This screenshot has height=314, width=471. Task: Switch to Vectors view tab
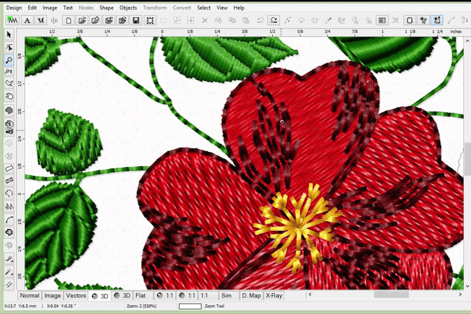tap(76, 296)
